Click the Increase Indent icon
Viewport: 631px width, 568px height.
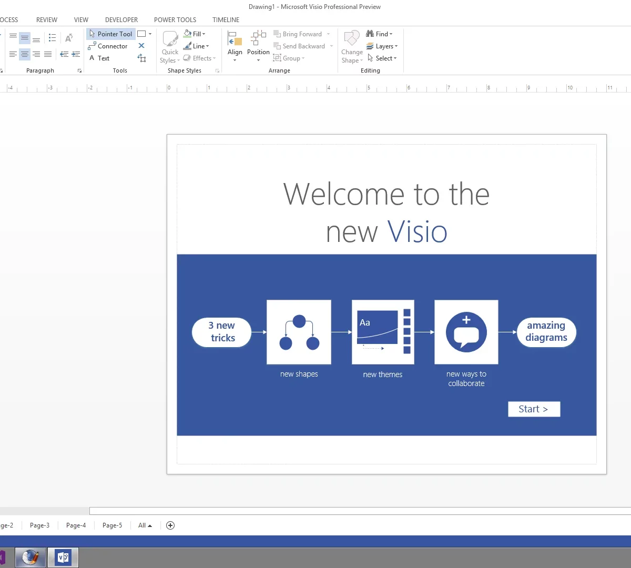(76, 54)
